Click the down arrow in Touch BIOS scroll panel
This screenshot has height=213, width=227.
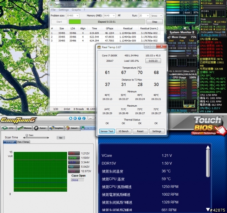pos(208,209)
